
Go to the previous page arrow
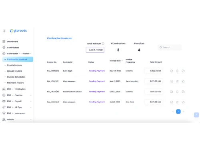tap(173, 112)
